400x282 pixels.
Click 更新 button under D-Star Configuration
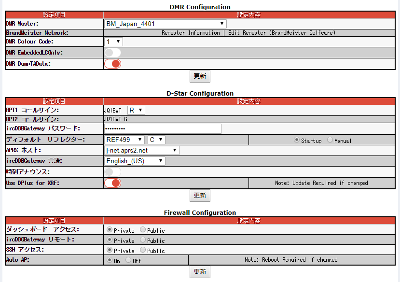tap(200, 196)
